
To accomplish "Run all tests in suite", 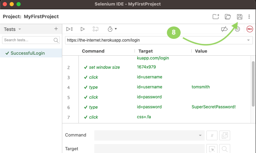I will [x=70, y=29].
